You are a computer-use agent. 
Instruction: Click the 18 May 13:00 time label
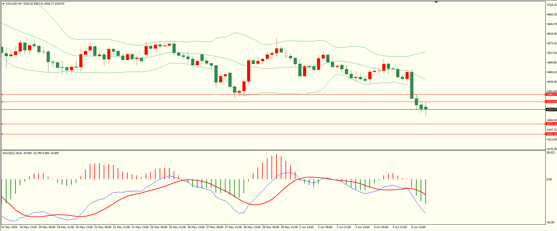(28, 227)
